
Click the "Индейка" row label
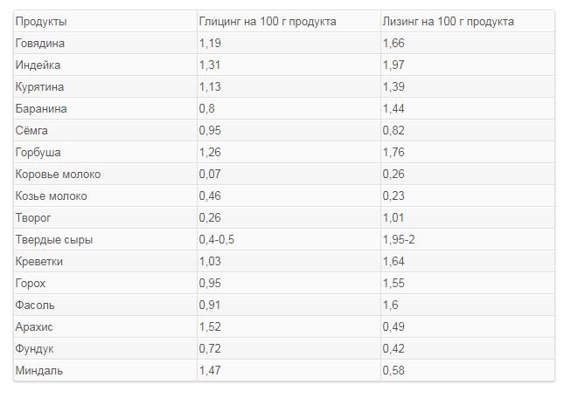(38, 65)
